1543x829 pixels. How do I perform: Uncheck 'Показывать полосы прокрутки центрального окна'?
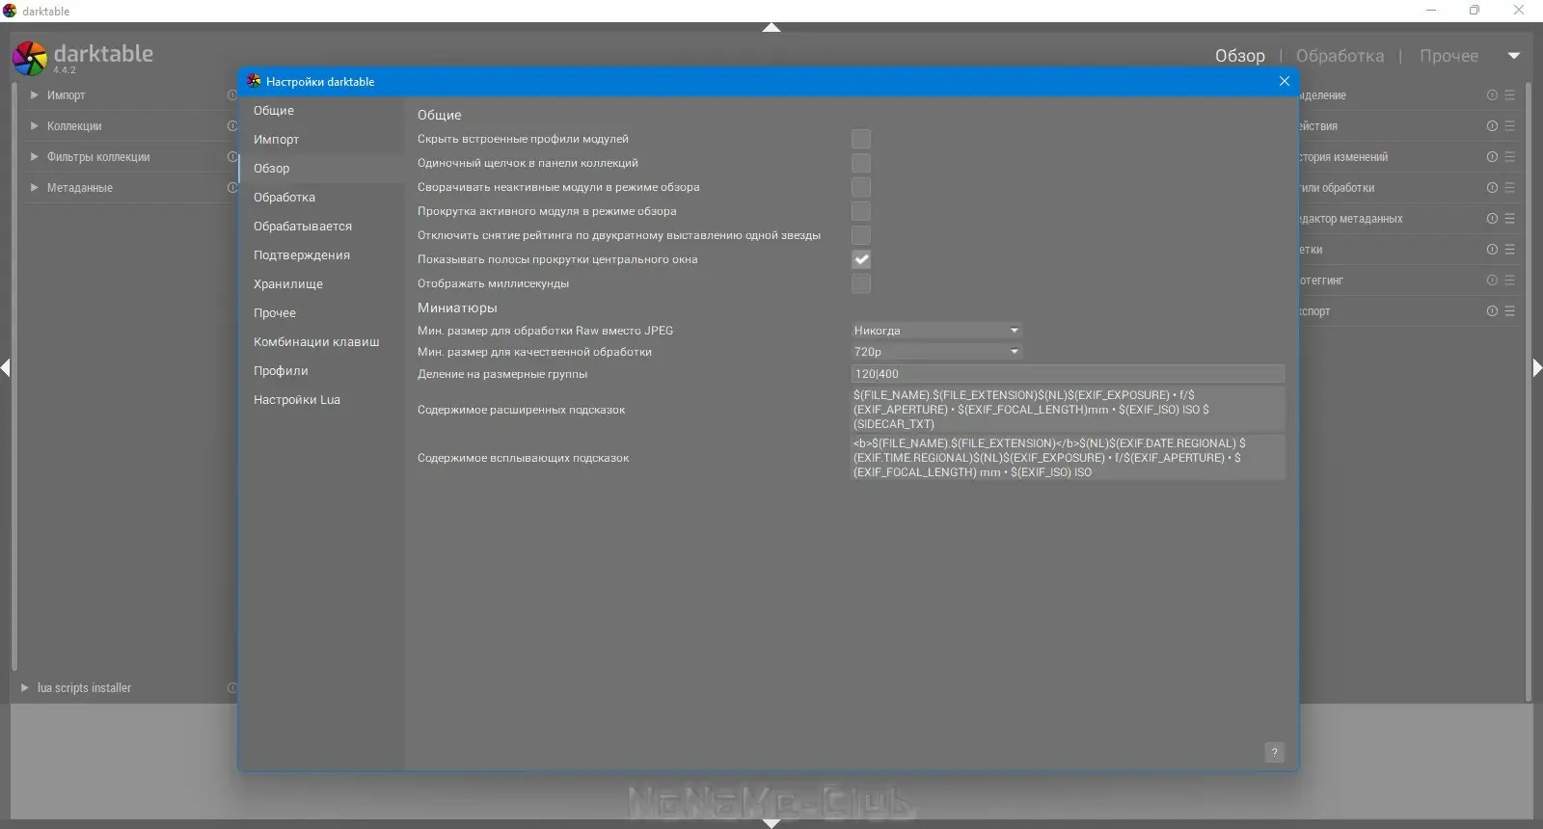click(x=861, y=259)
